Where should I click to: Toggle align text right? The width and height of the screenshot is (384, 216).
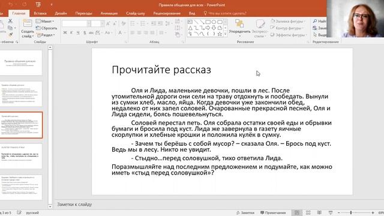[146, 32]
